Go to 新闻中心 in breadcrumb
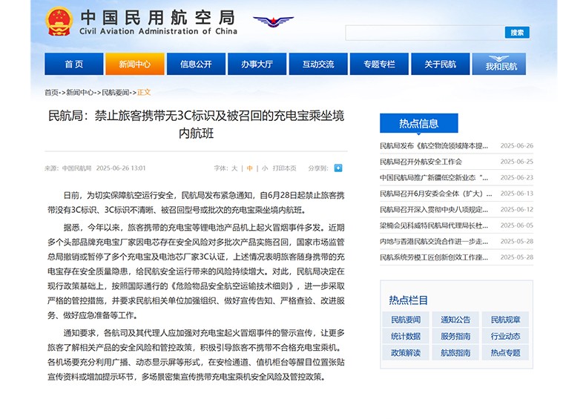 79,92
